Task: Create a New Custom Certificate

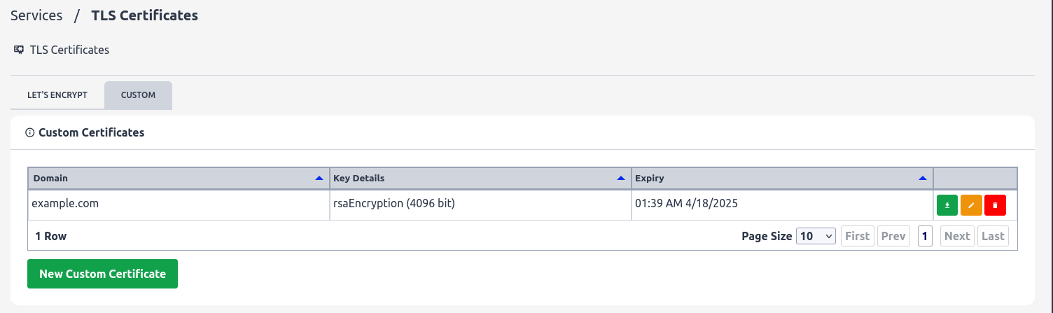Action: 102,274
